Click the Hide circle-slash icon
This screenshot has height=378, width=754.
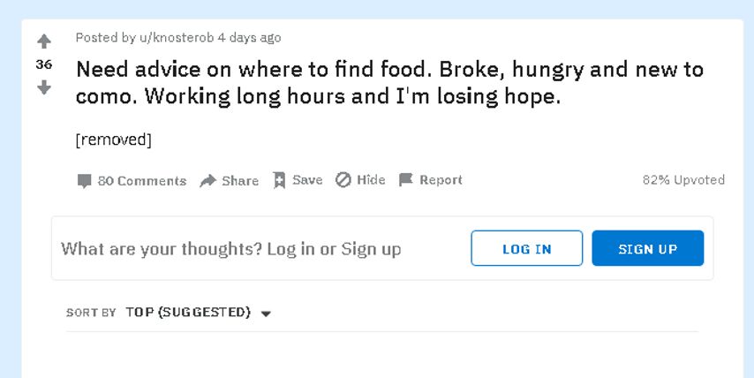pos(343,180)
